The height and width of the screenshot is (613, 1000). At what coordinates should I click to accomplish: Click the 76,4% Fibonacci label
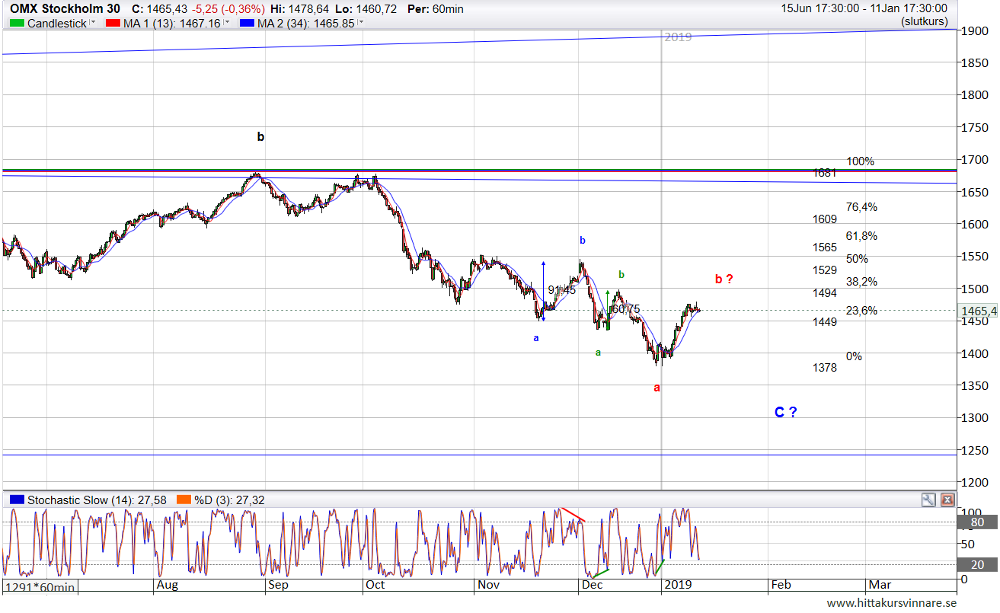[x=861, y=207]
